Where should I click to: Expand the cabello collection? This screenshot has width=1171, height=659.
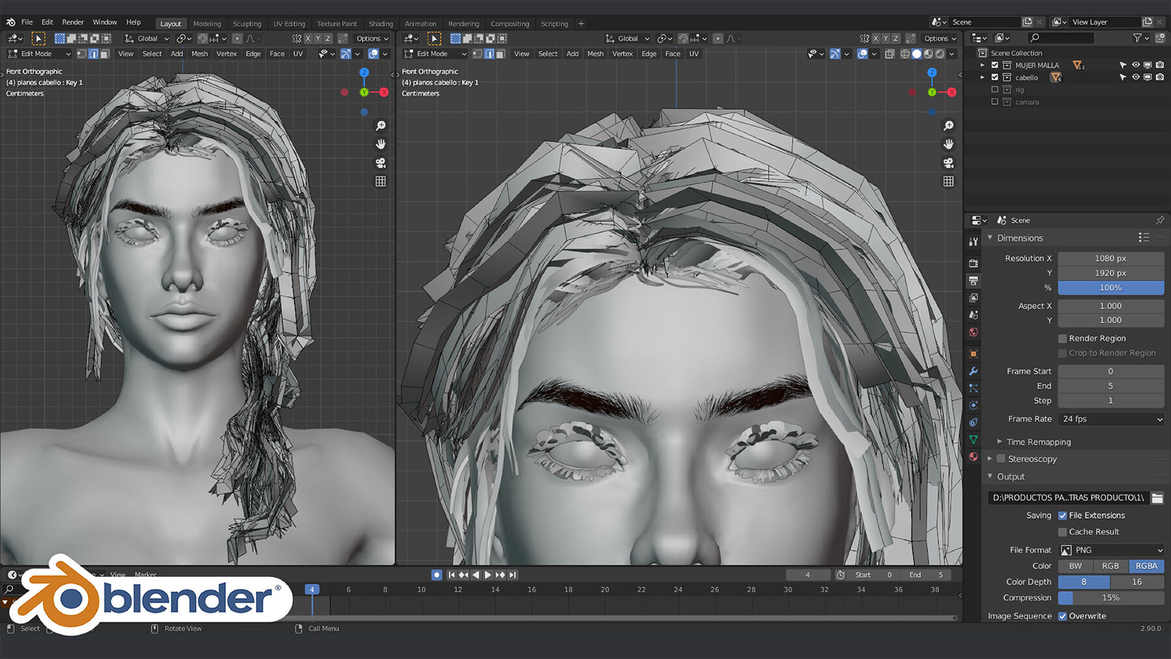[x=982, y=77]
